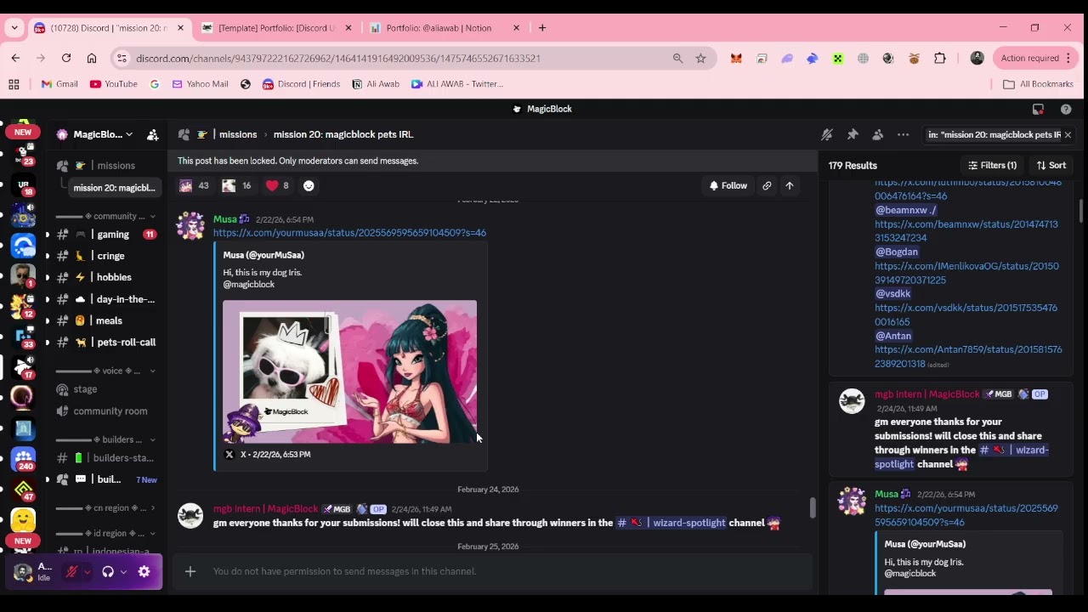Open the dog Iris tweet image
The image size is (1088, 612).
[349, 371]
